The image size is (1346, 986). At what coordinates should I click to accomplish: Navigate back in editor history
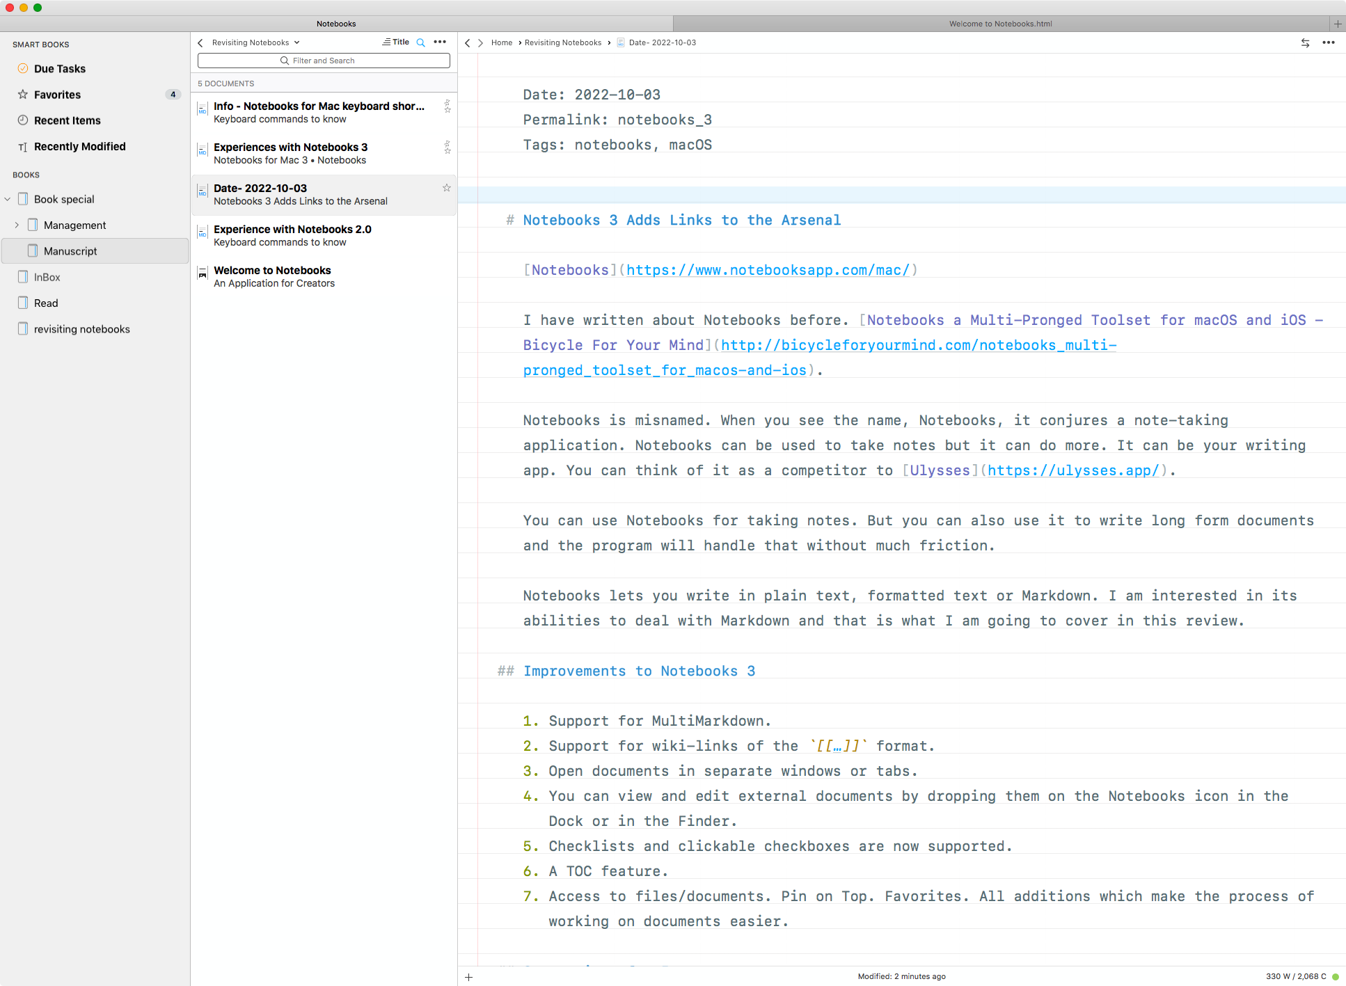point(468,42)
